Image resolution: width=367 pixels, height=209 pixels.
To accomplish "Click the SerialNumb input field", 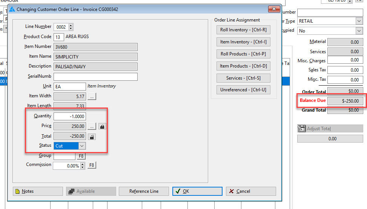I will tap(95, 77).
